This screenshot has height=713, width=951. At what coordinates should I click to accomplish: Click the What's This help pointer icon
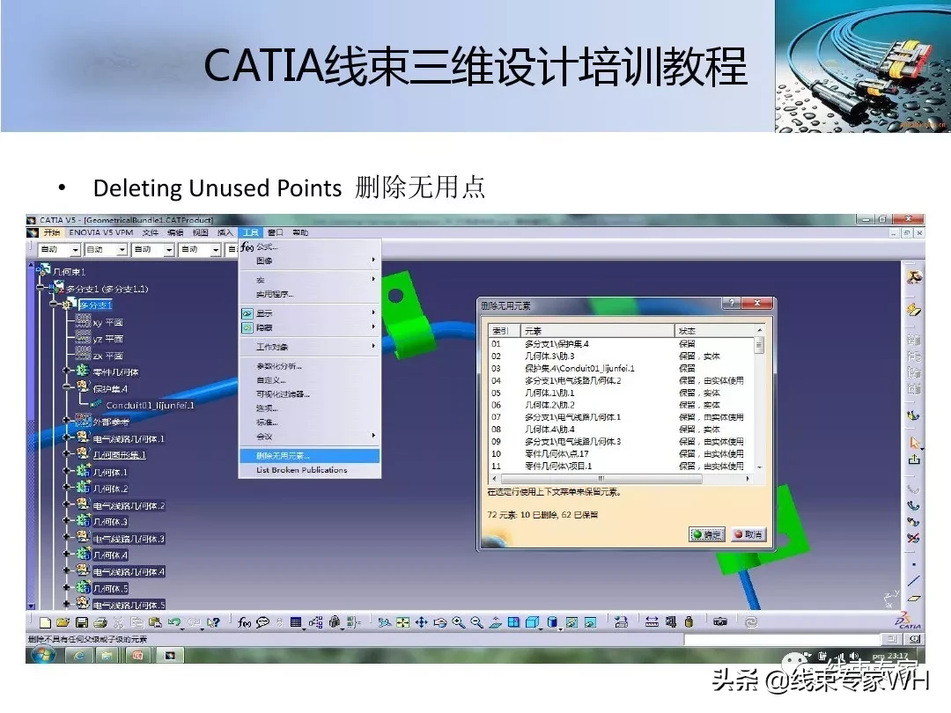(213, 622)
